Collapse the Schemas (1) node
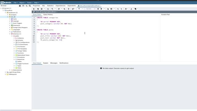The width and height of the screenshot is (197, 111). coord(10,34)
